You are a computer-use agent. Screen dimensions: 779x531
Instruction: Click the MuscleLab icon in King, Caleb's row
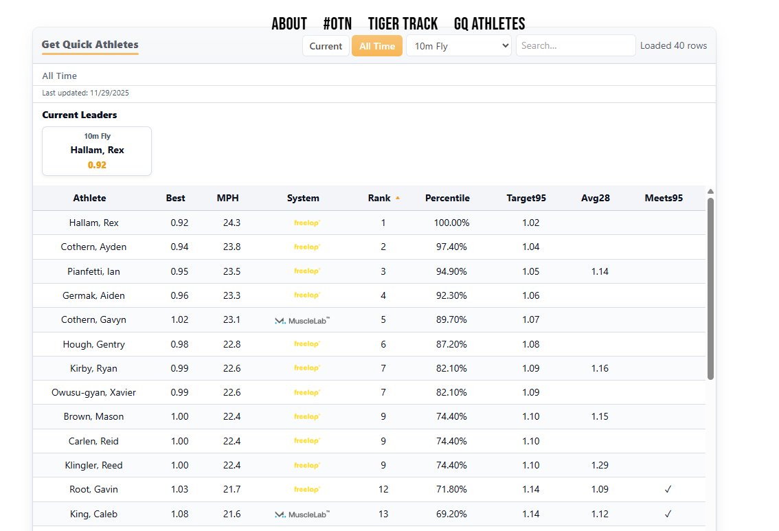click(x=303, y=514)
